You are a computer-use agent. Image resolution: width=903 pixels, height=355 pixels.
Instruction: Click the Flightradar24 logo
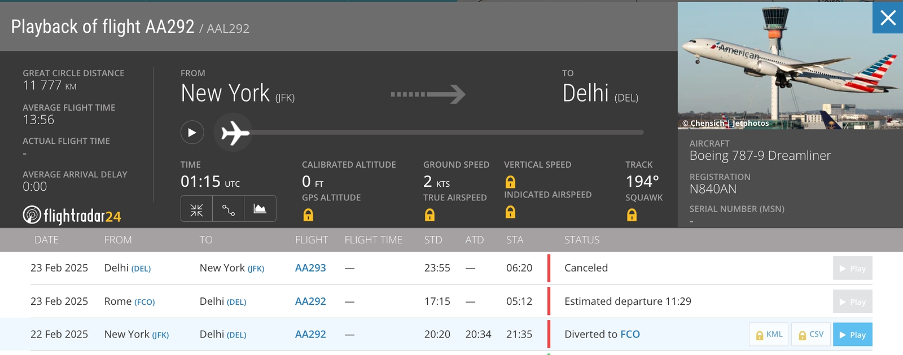point(72,216)
